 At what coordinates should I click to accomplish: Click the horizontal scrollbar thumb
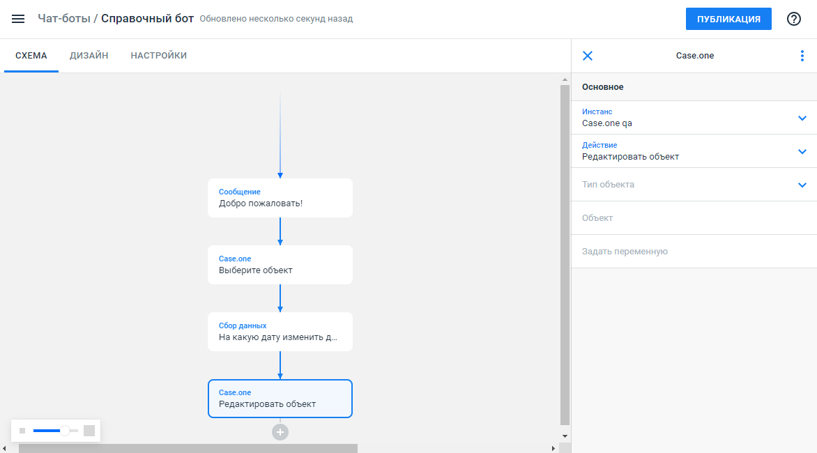188,448
